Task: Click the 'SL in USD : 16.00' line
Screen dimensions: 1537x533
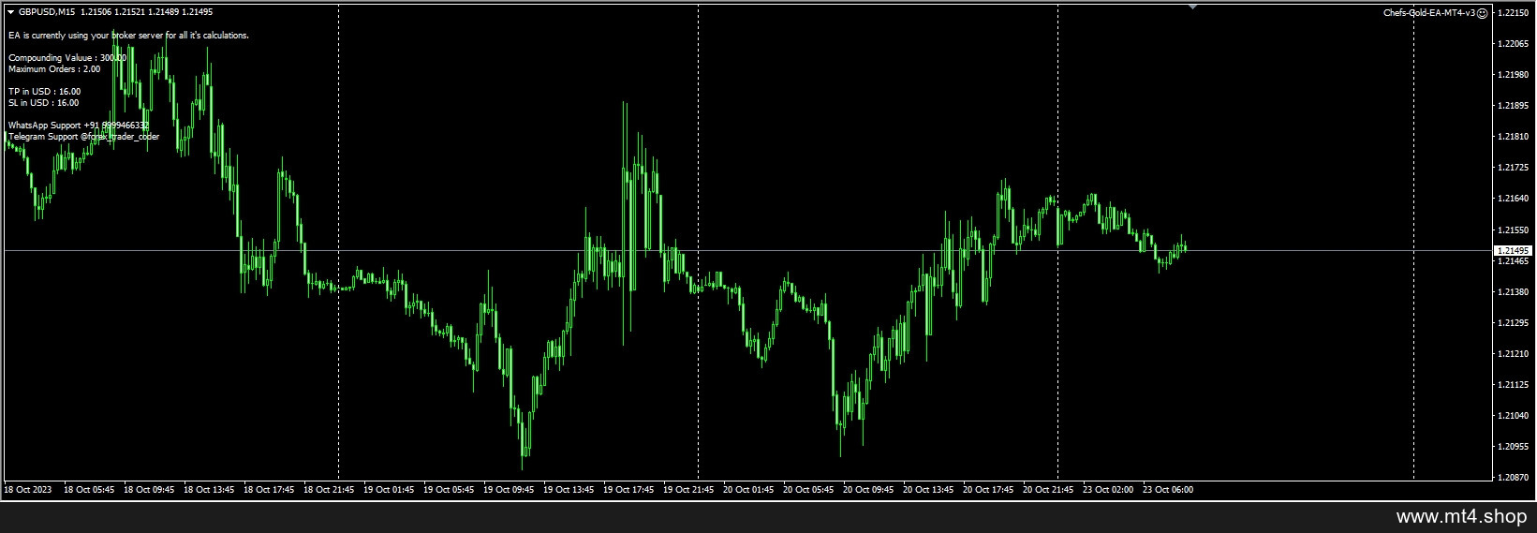Action: coord(43,103)
